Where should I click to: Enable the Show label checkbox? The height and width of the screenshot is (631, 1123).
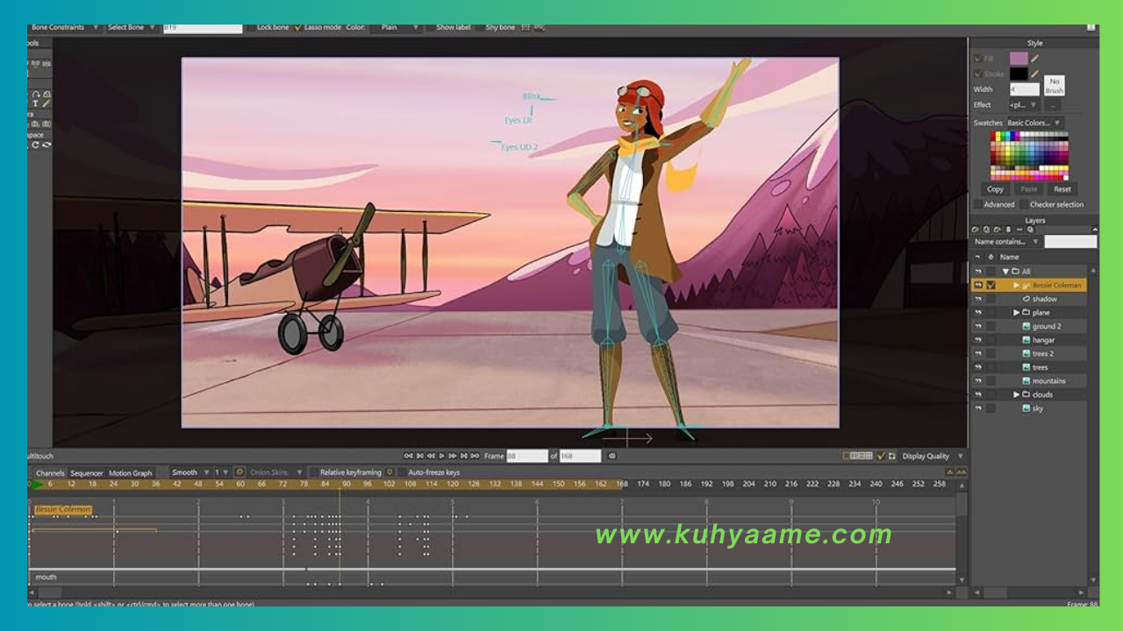coord(431,27)
